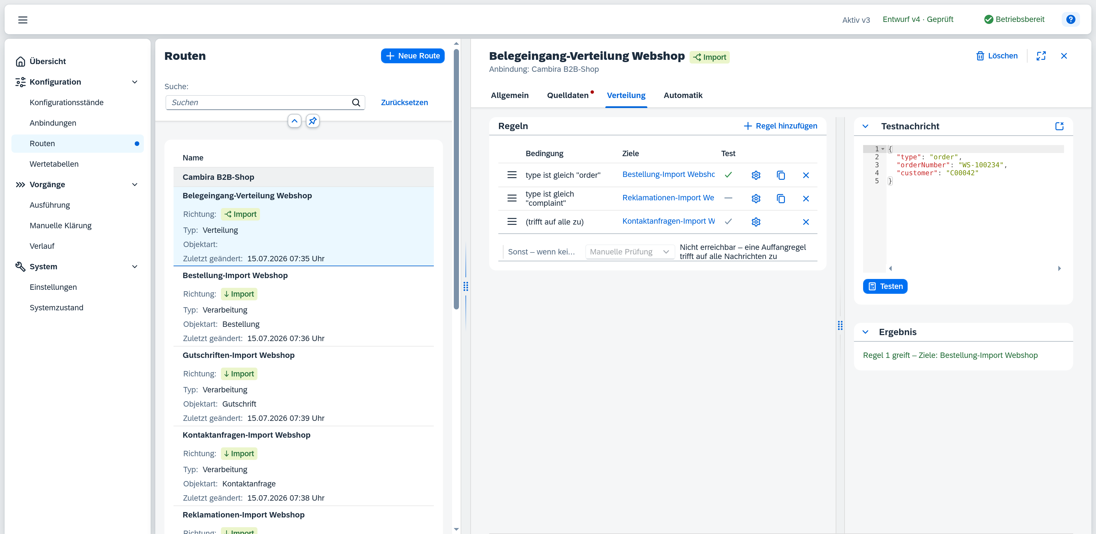Viewport: 1096px width, 534px height.
Task: Open the Automatik tab
Action: point(683,95)
